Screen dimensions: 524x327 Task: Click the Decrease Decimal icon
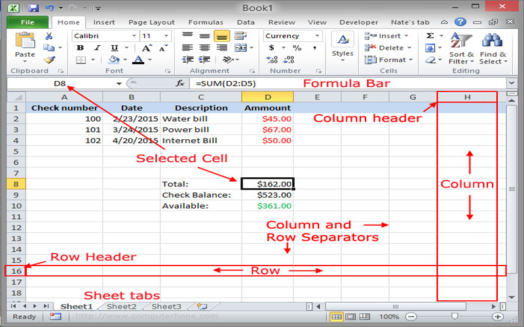[288, 60]
